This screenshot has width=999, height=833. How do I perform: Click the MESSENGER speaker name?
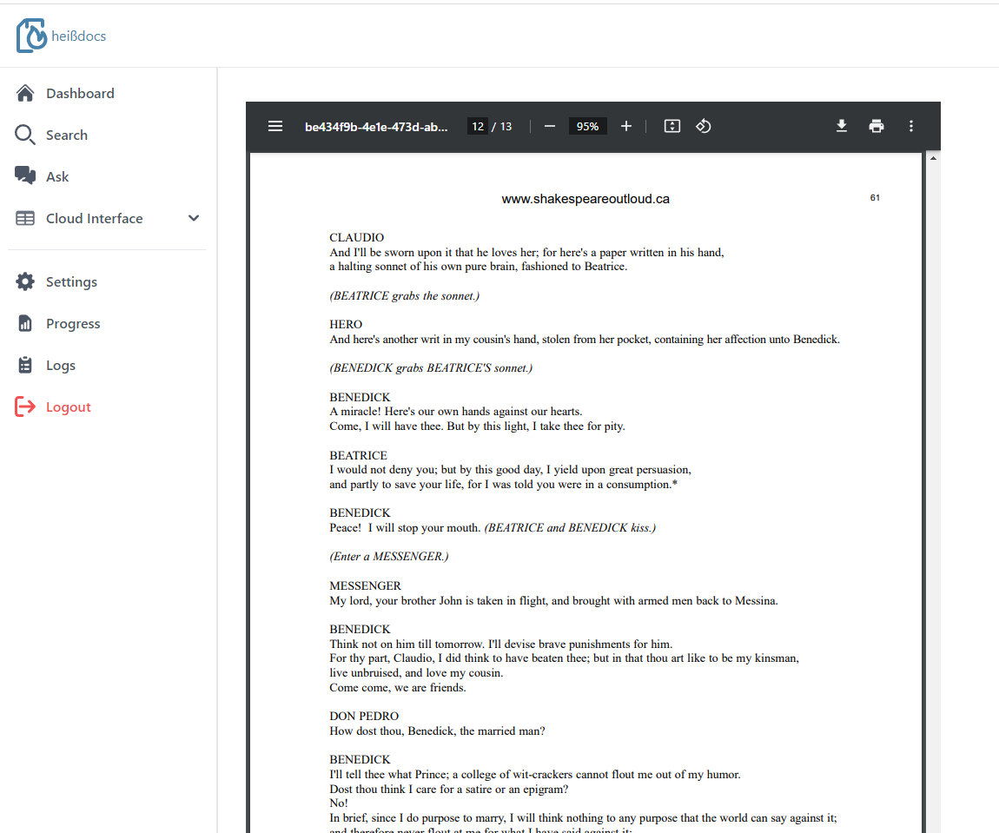click(365, 586)
